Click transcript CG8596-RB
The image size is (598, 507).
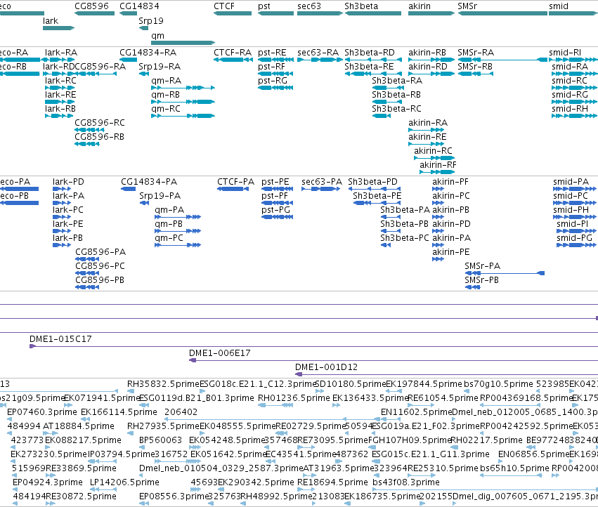[x=99, y=137]
